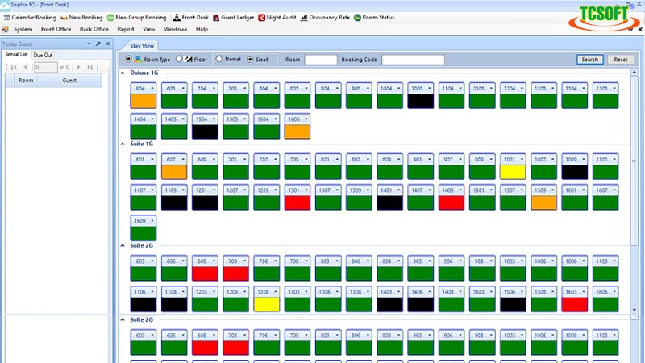
Task: Choose the Small tile size
Action: click(250, 59)
